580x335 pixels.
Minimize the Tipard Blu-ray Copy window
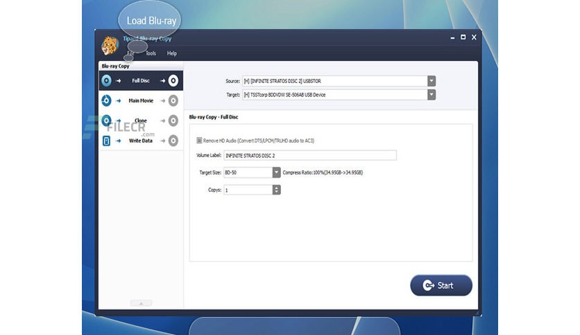(x=452, y=37)
